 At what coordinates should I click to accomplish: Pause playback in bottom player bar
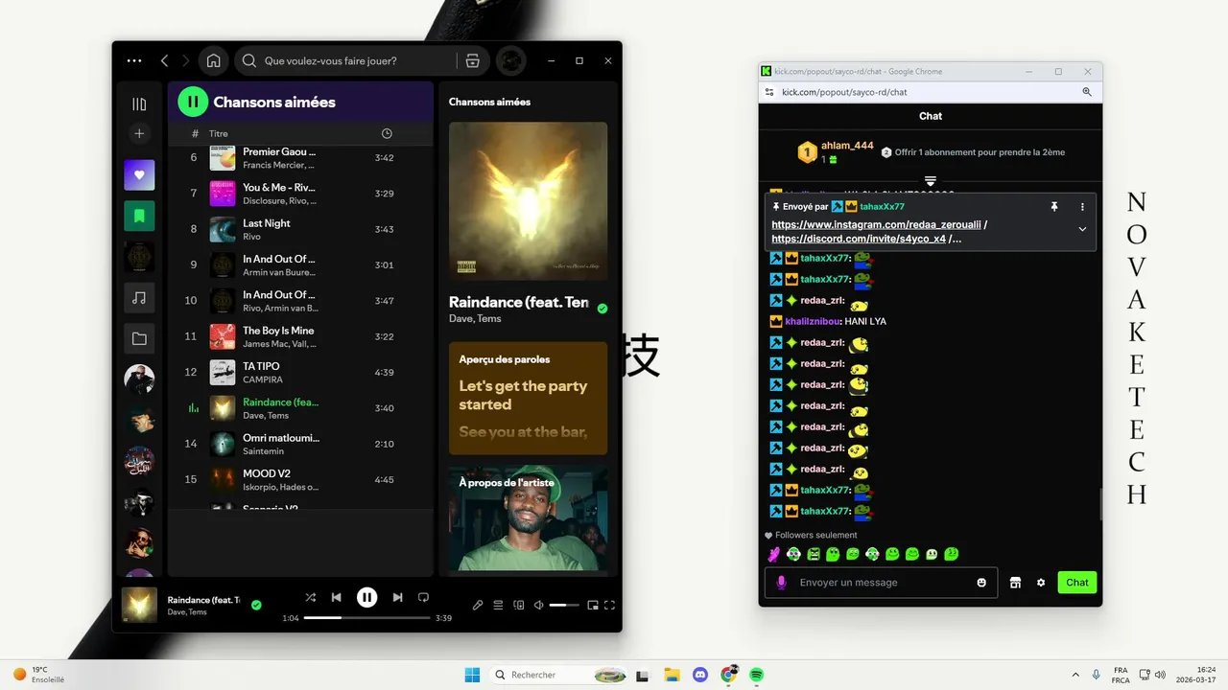click(366, 597)
